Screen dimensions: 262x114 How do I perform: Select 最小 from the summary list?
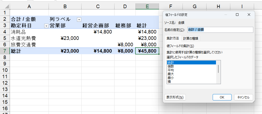[x=171, y=78]
